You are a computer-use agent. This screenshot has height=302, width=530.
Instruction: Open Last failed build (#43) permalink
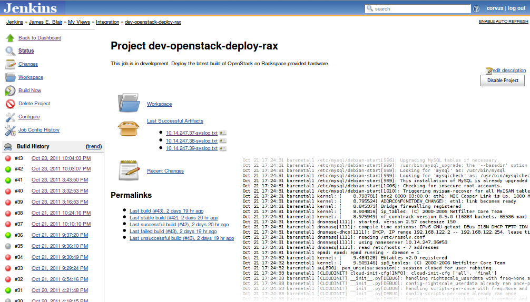click(x=173, y=231)
